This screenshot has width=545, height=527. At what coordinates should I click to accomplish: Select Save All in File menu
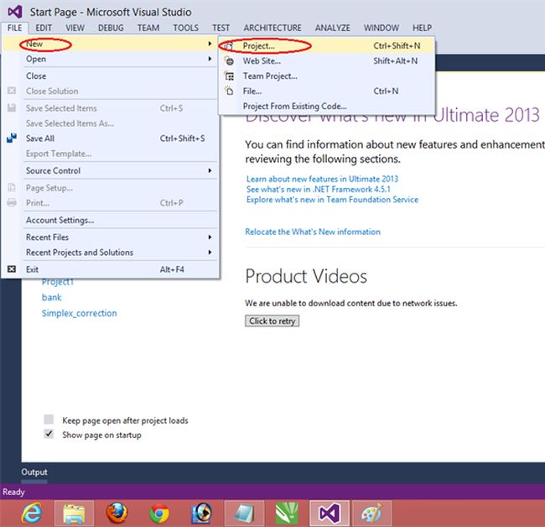110,138
